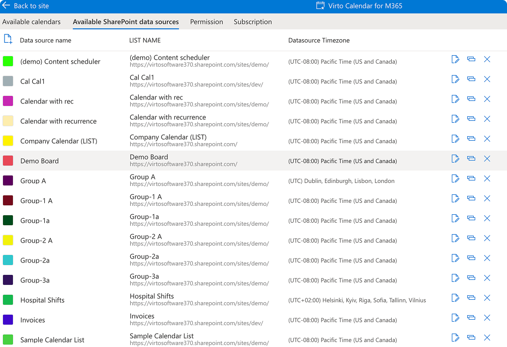Viewport: 507px width, 347px height.
Task: Click the magenta swatch for Calendar with rec
Action: point(8,101)
